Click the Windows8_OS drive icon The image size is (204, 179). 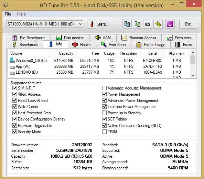click(x=12, y=60)
